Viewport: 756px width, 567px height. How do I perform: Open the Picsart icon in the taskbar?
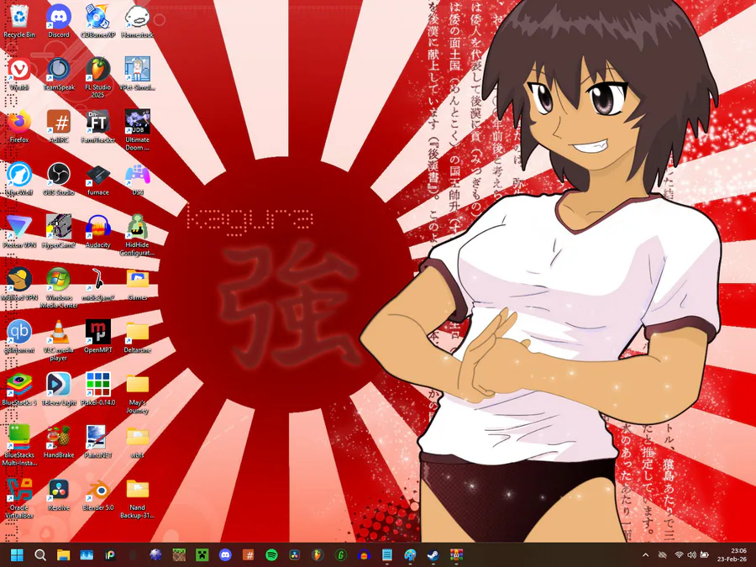pyautogui.click(x=110, y=555)
